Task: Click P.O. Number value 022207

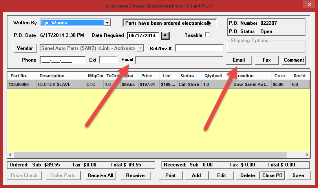Action: (269, 23)
